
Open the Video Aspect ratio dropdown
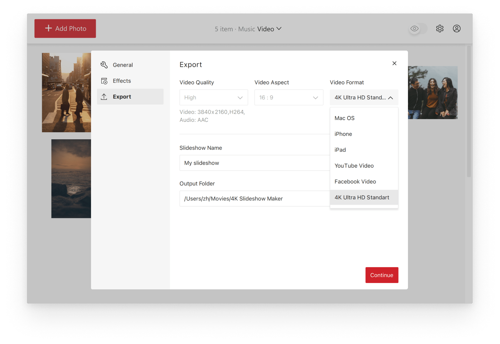pos(289,97)
